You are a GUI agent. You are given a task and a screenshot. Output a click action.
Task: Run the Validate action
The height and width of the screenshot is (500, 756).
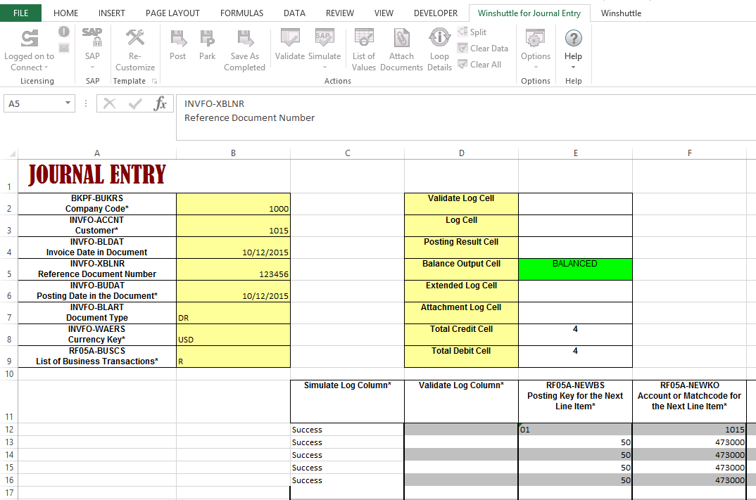pos(290,44)
